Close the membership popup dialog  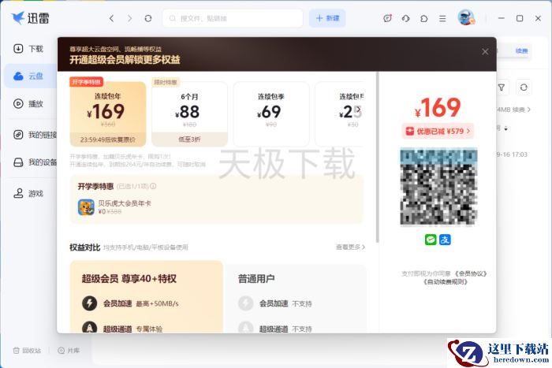click(x=485, y=52)
